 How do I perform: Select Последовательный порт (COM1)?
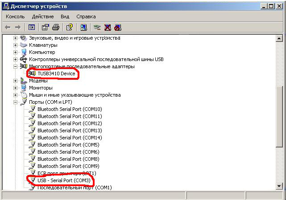click(75, 188)
